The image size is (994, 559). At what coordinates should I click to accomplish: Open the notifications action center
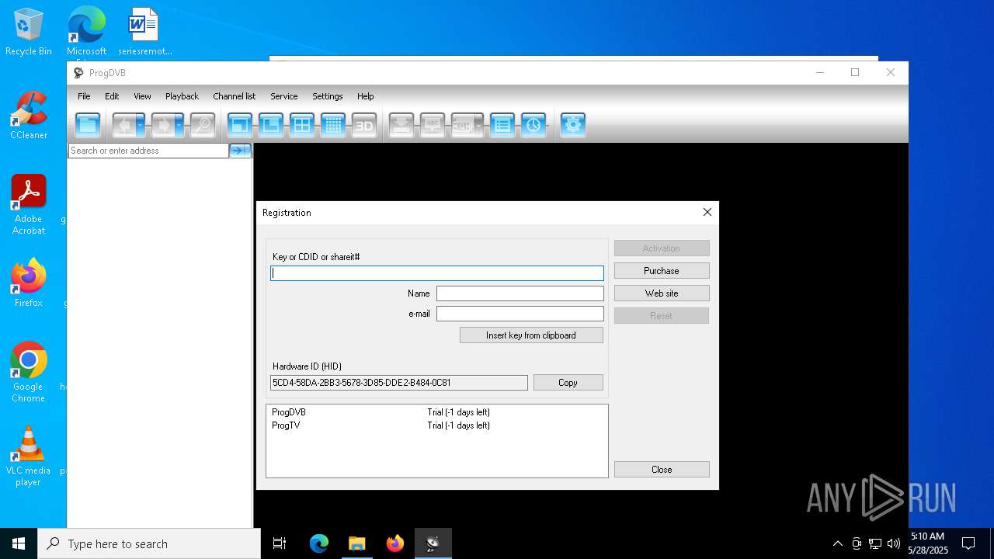pyautogui.click(x=968, y=543)
